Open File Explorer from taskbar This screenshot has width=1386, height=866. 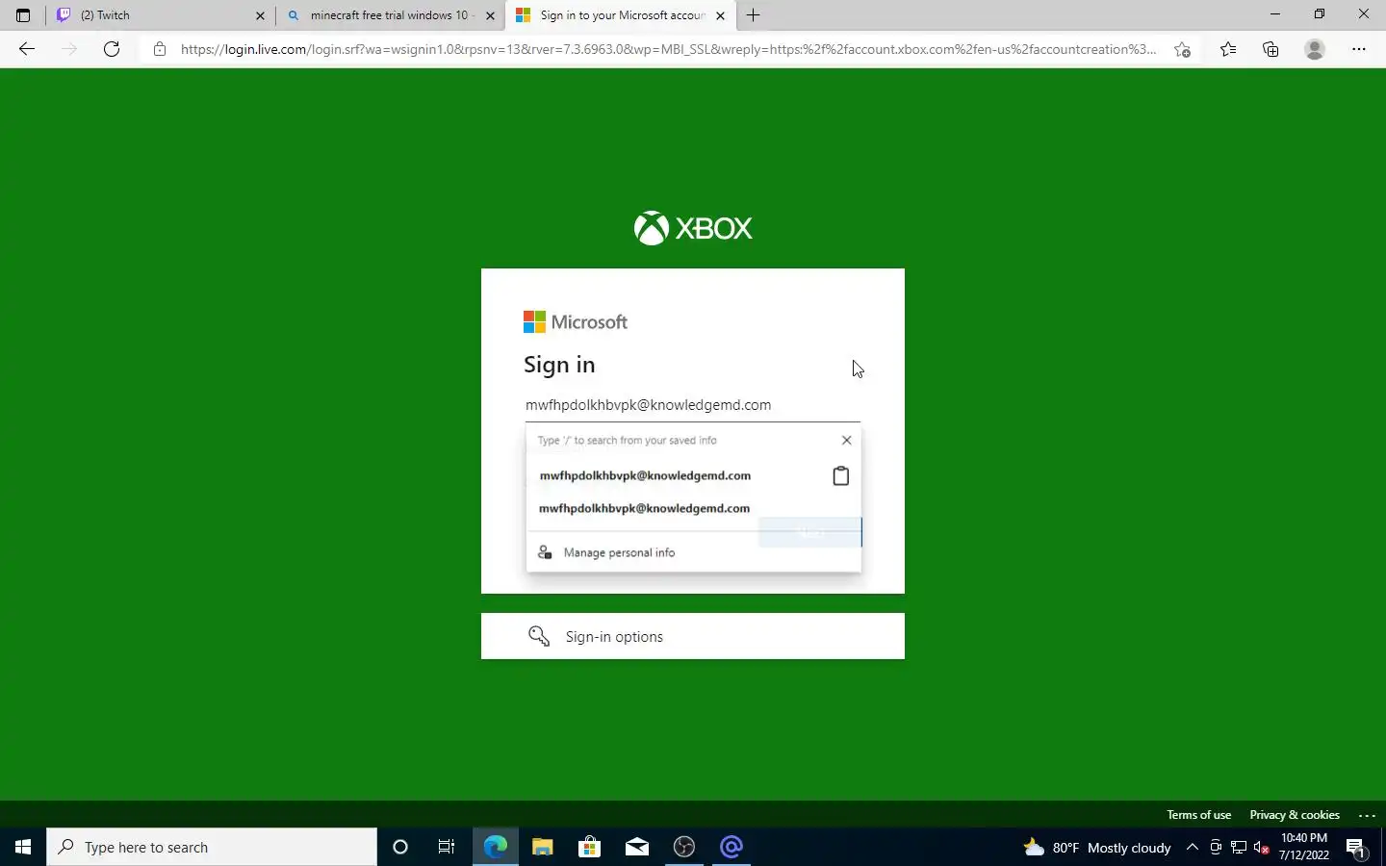pyautogui.click(x=543, y=847)
